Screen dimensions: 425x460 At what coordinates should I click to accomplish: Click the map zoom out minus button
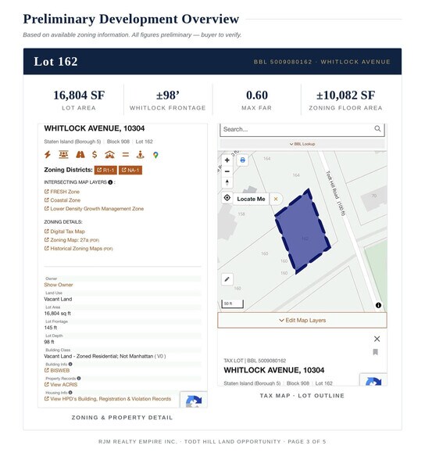click(x=227, y=171)
